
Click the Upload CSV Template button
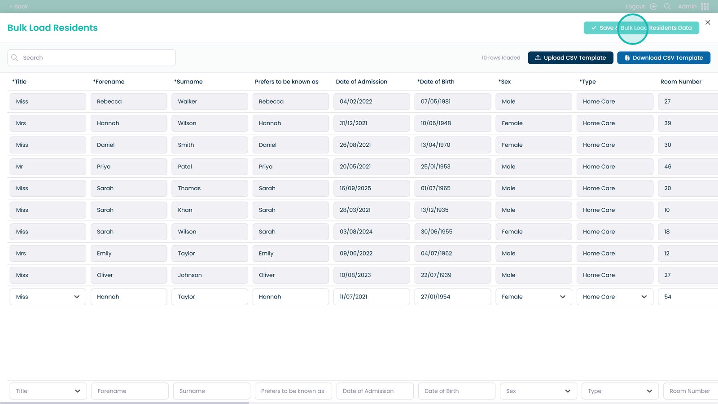(x=570, y=58)
